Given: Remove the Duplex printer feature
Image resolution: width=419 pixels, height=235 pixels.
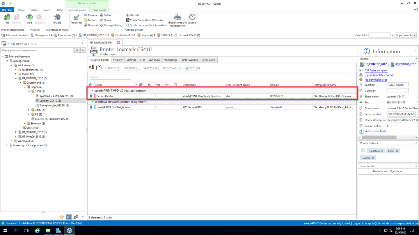Looking at the screenshot, I should coord(373,158).
